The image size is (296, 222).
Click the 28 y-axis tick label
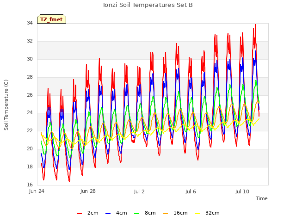pos(30,77)
